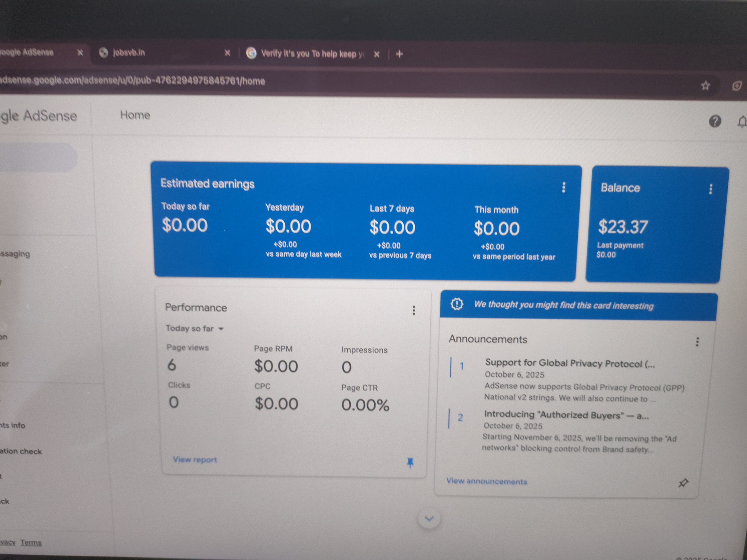
Task: Open a new browser tab
Action: [x=399, y=54]
